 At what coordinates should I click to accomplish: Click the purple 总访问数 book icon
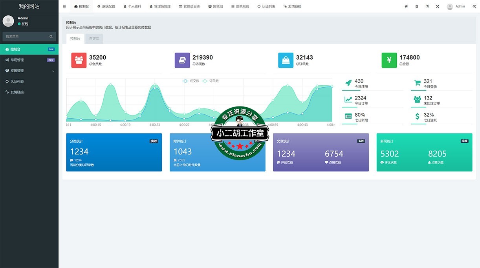[x=182, y=60]
